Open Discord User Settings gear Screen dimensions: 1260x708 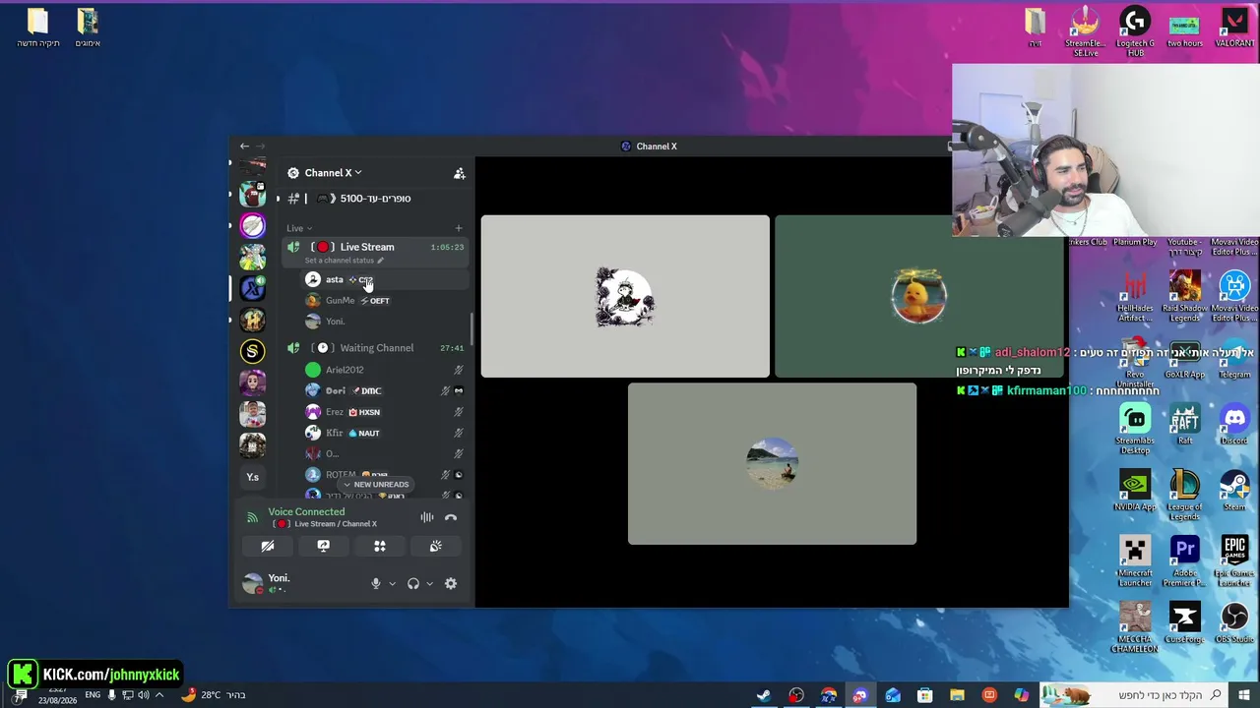click(451, 584)
